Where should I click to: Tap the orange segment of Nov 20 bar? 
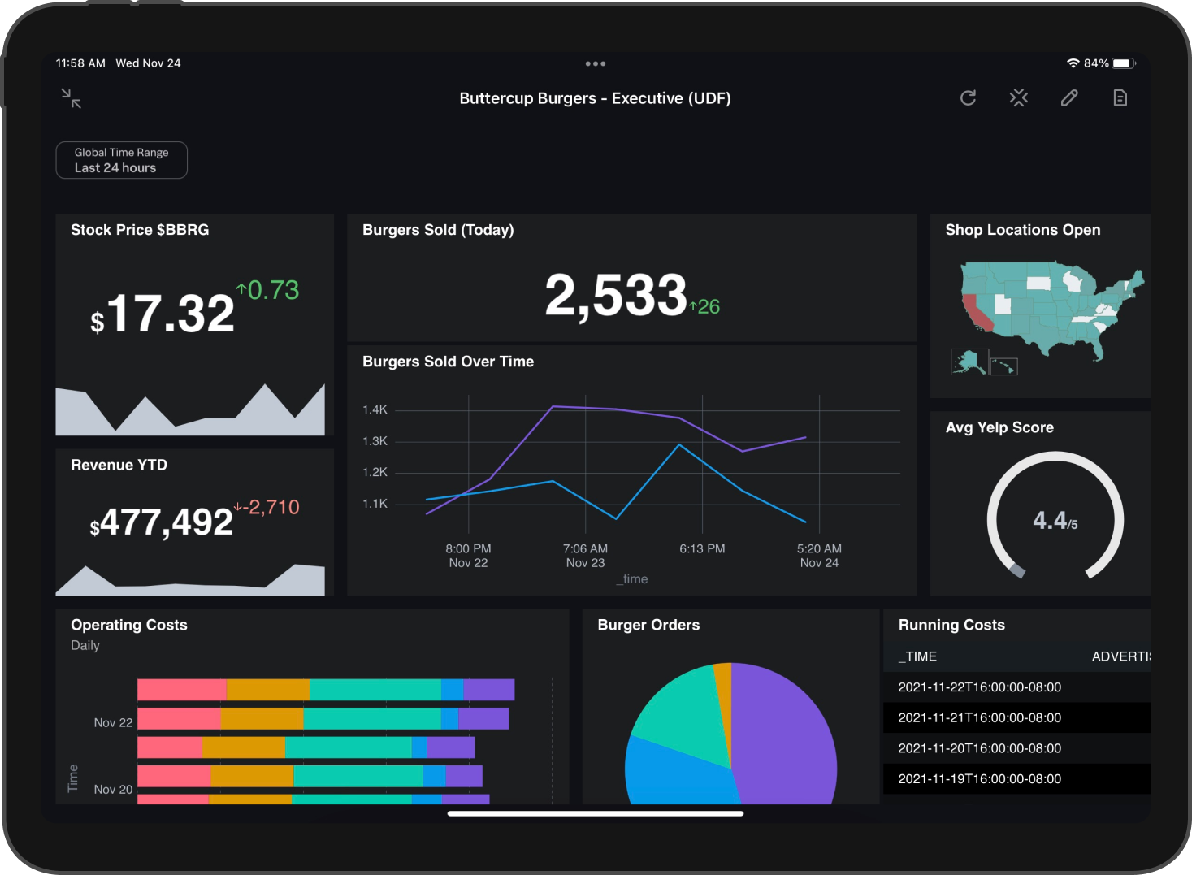pos(252,776)
